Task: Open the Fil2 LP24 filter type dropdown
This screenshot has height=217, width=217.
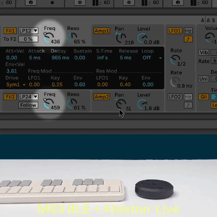Action: tap(28, 97)
